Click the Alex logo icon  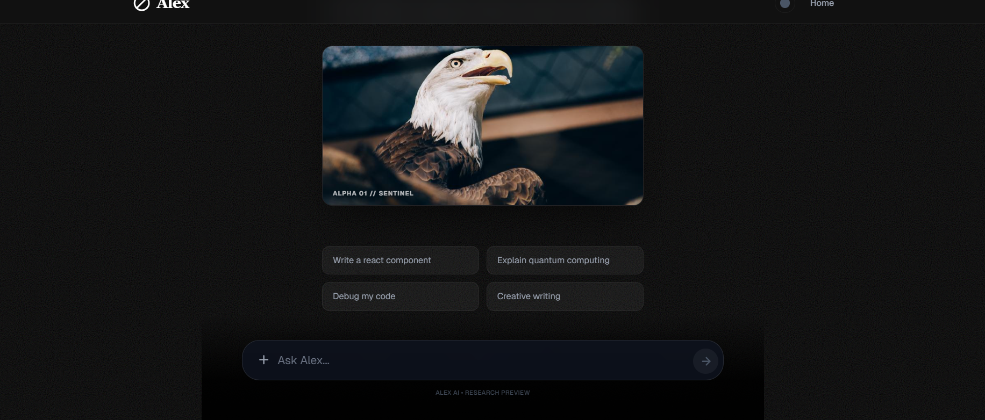point(141,4)
